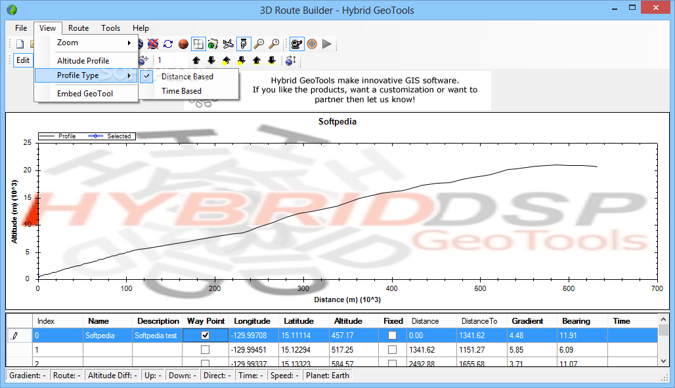The height and width of the screenshot is (388, 675).
Task: Uncheck Way Point checkbox in Softpedia row
Action: pos(206,336)
